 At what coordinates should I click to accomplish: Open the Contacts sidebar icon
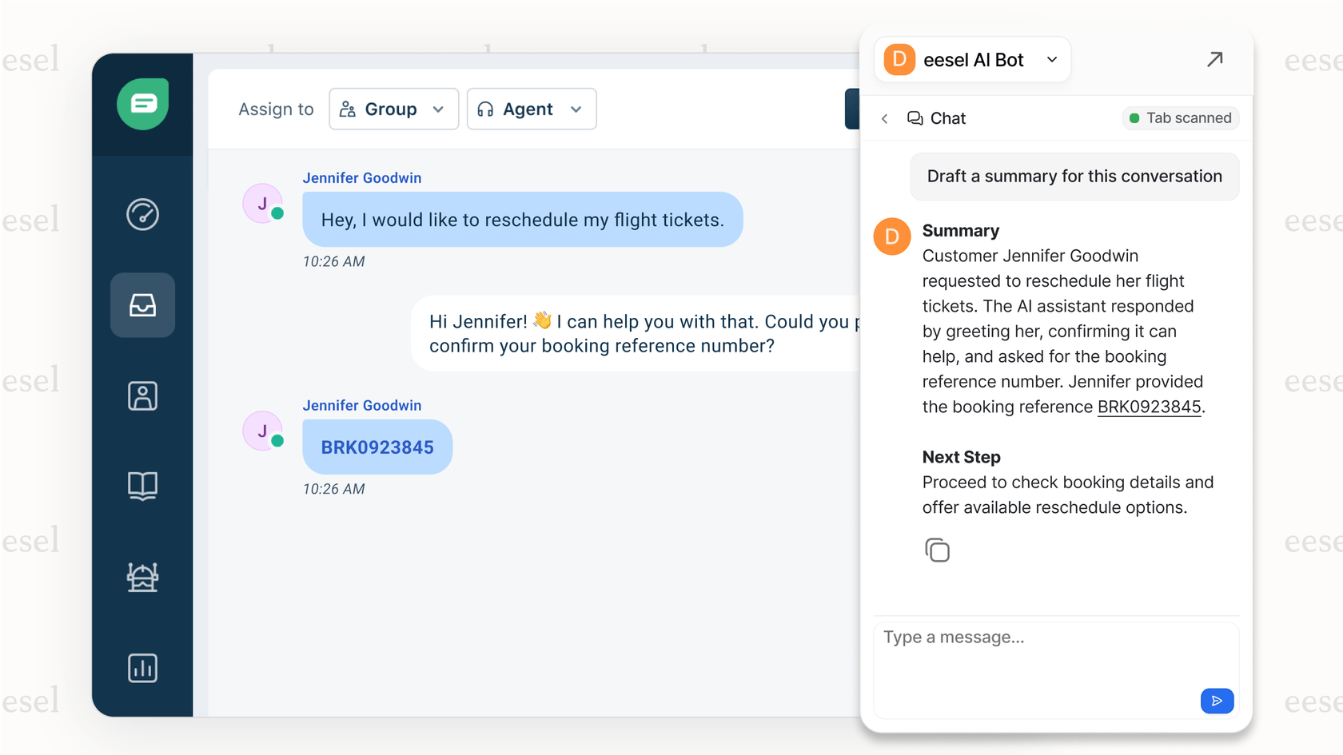click(142, 395)
